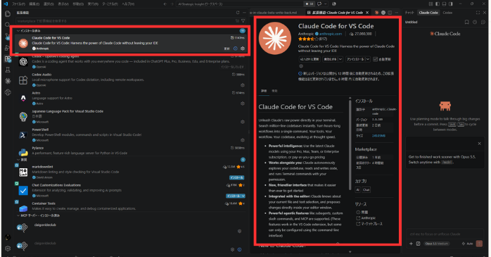Toggle the bottom panel layout icon in title bar
This screenshot has width=491, height=257.
444,4
